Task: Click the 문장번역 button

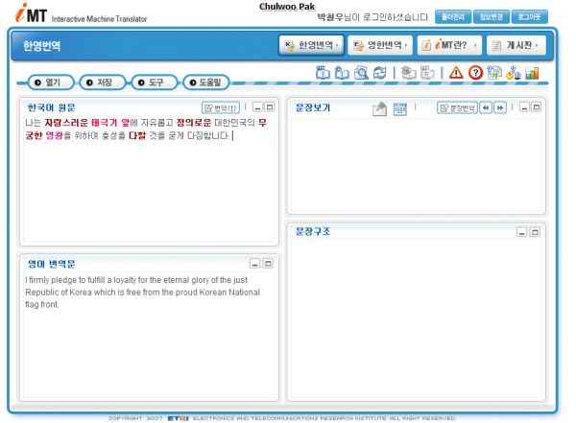Action: tap(457, 107)
